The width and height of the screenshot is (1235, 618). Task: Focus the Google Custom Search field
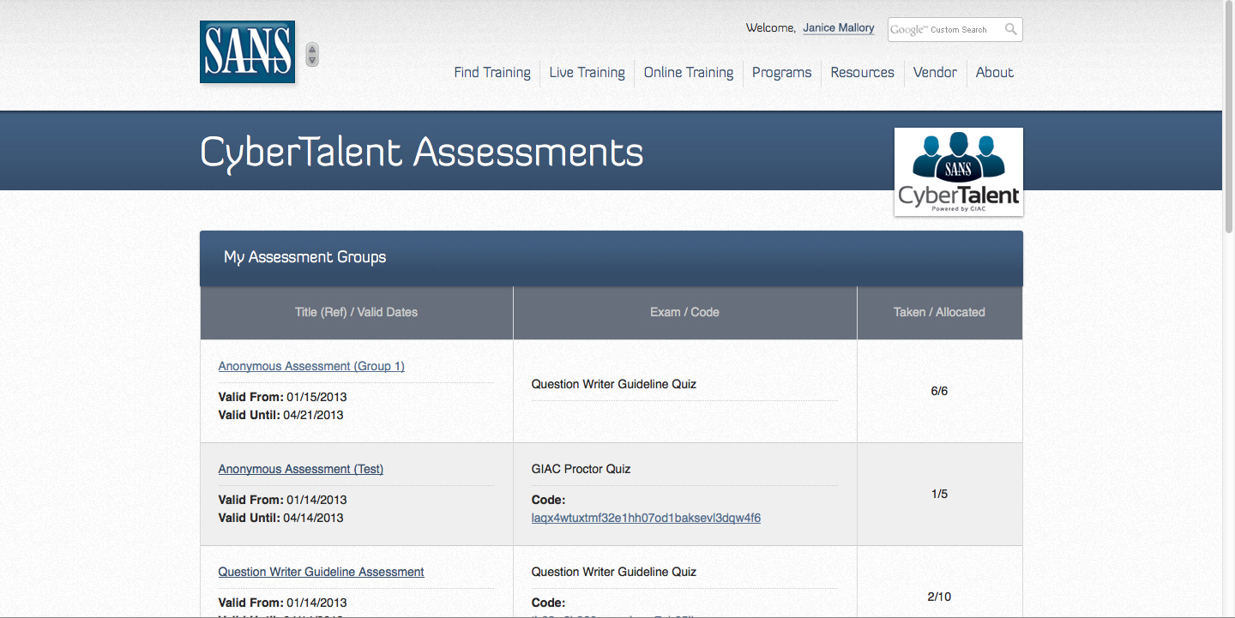943,30
